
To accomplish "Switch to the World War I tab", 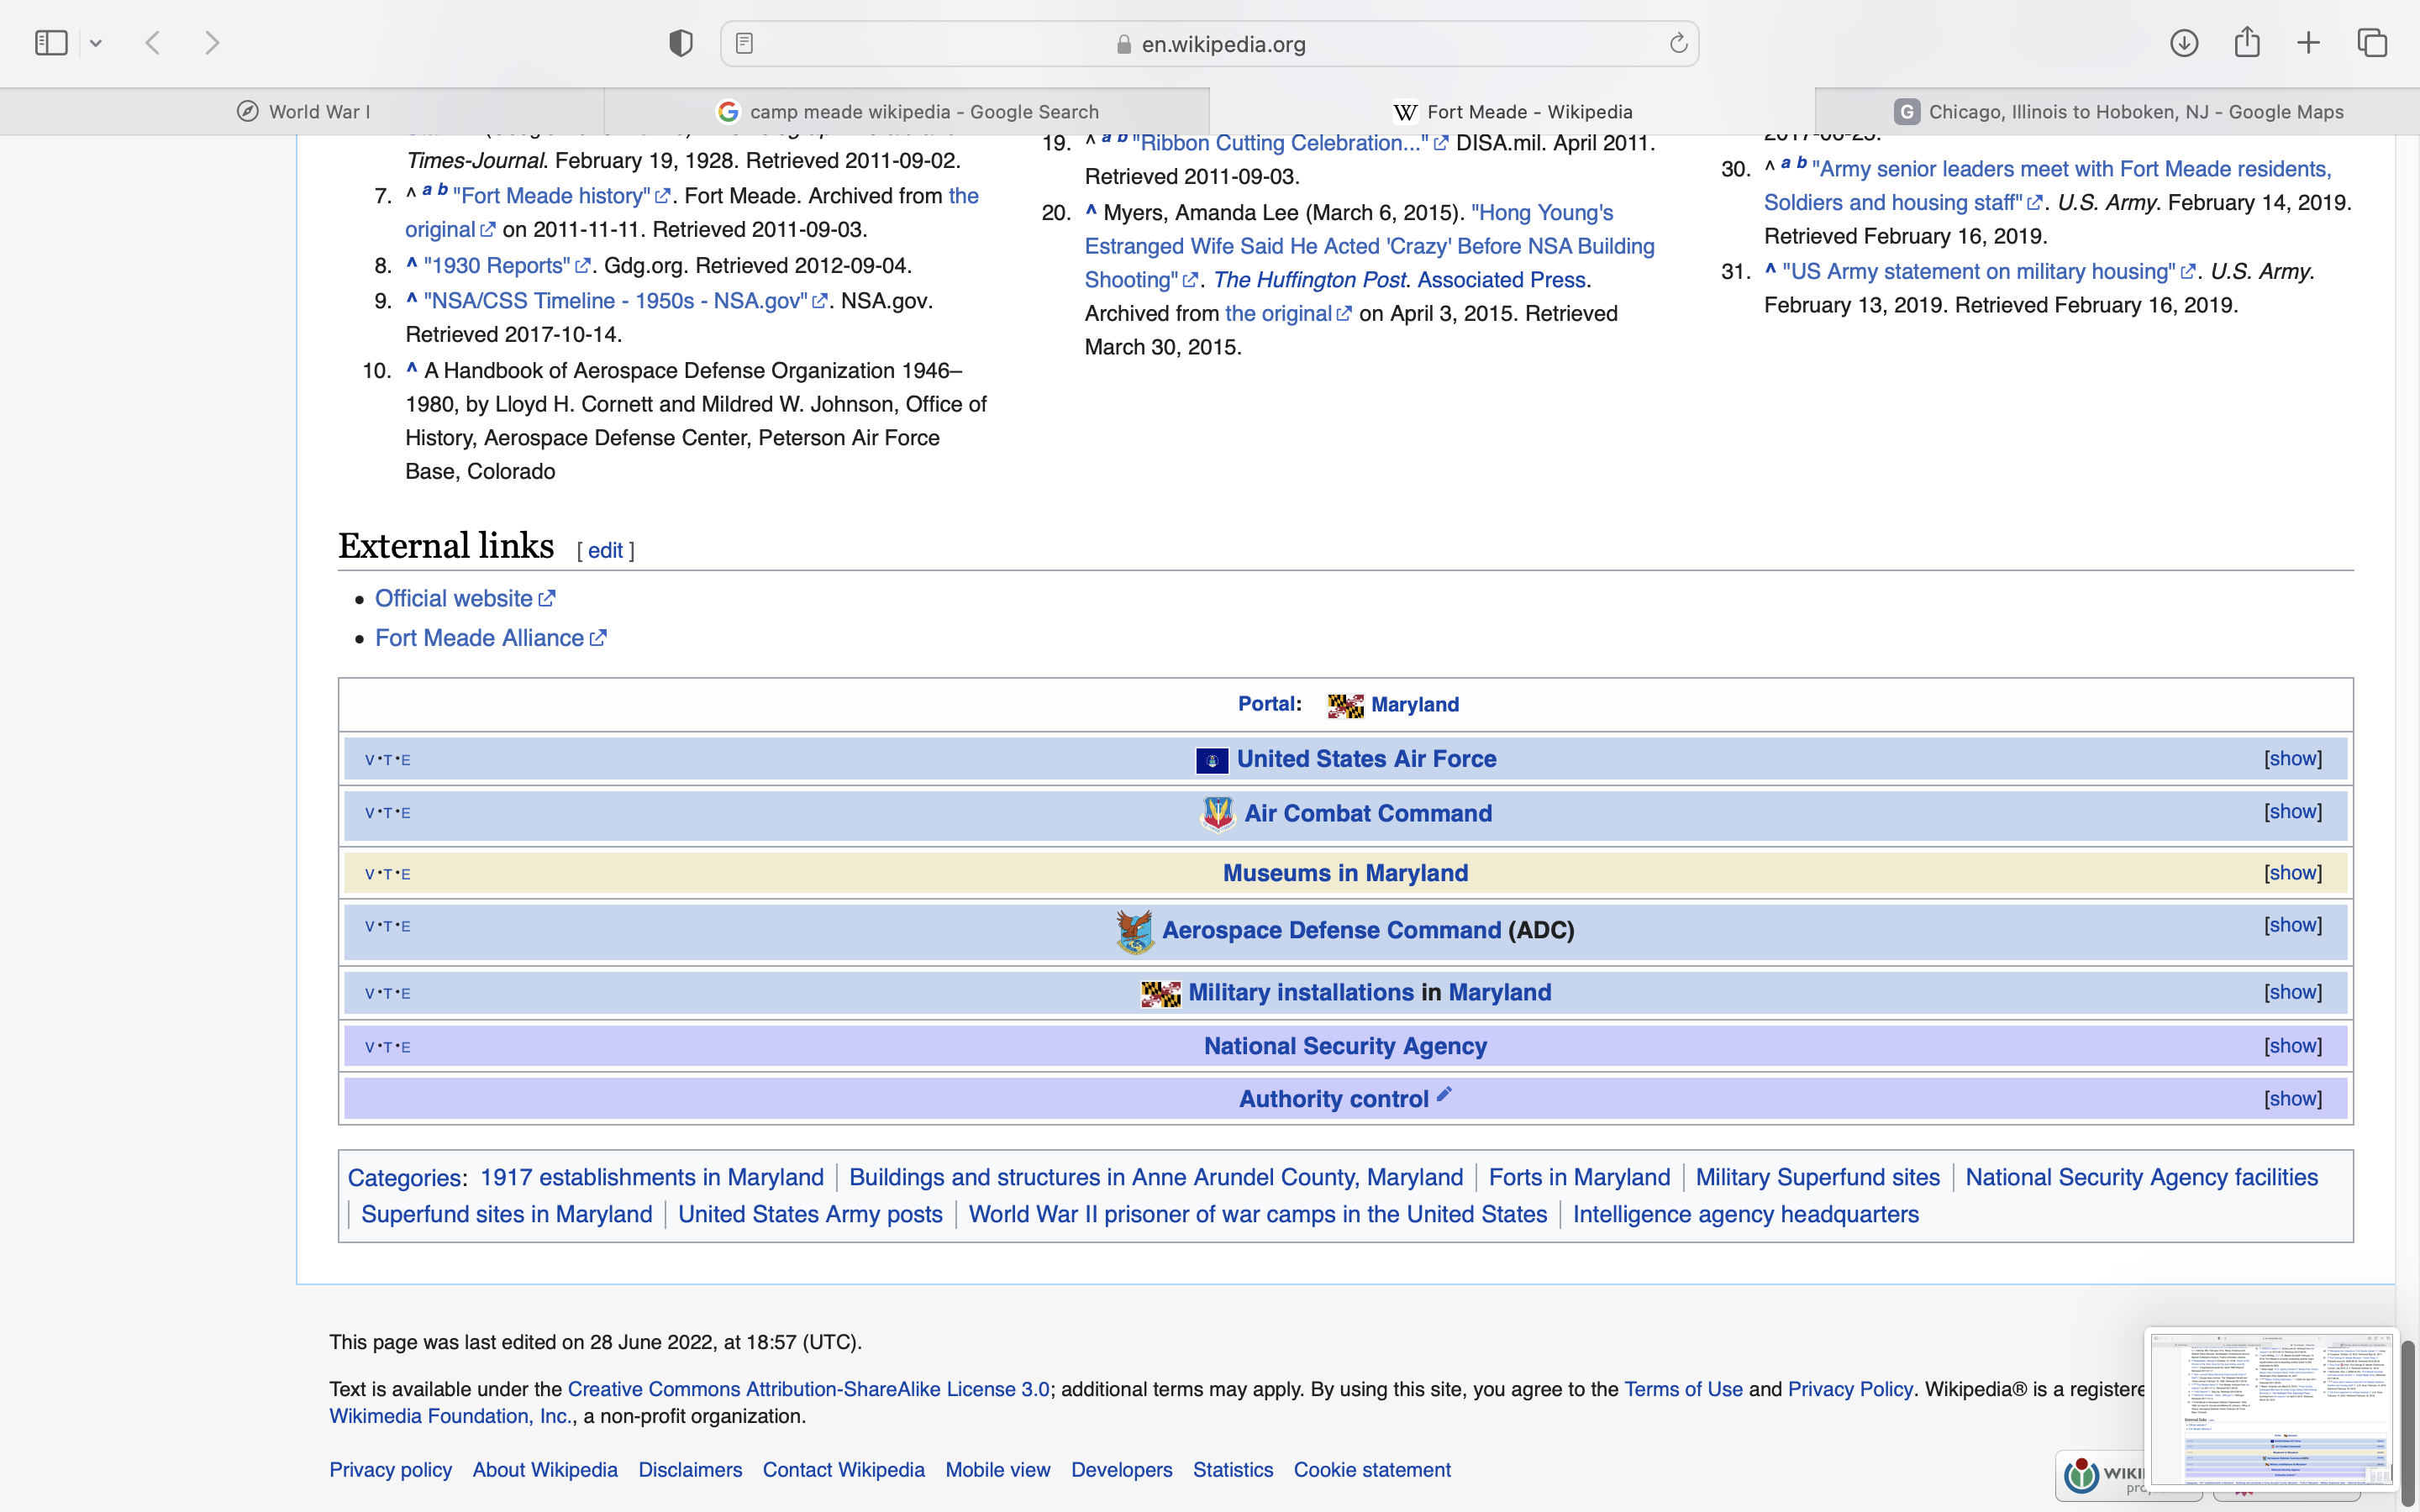I will coord(302,111).
